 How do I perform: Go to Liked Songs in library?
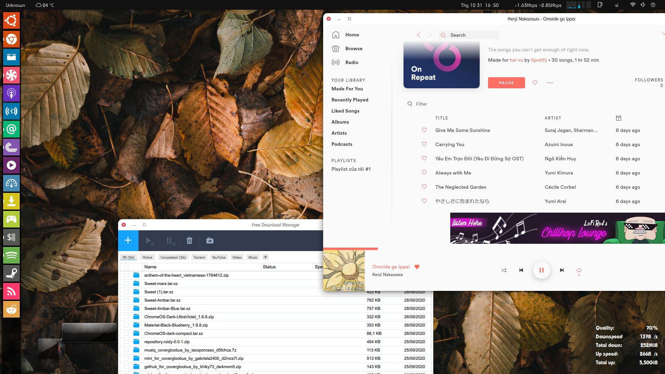345,111
